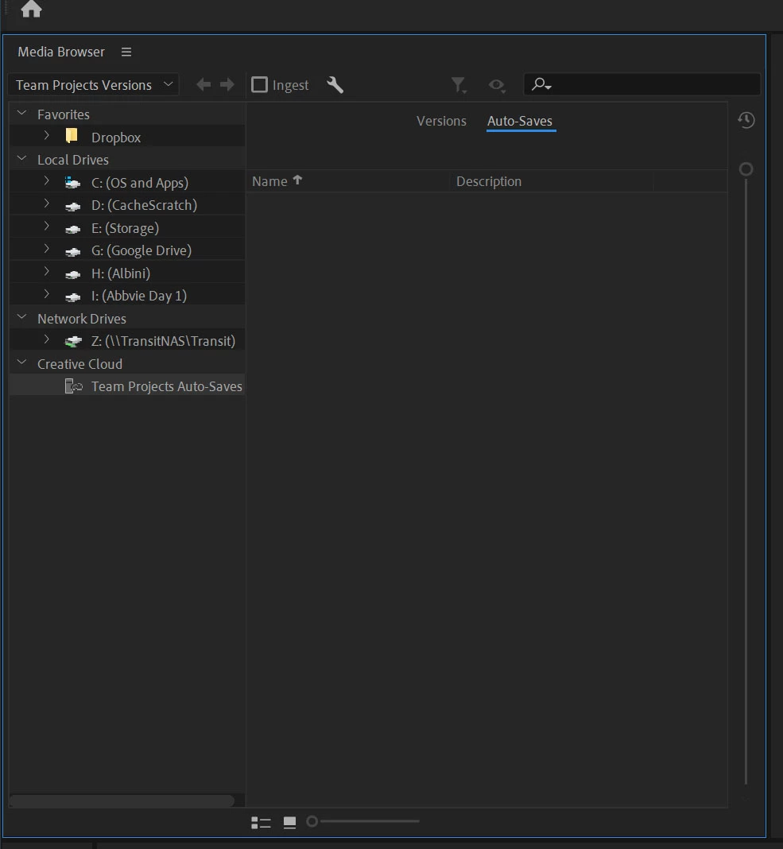This screenshot has height=849, width=783.
Task: Expand the E: (Storage) drive
Action: pos(47,227)
